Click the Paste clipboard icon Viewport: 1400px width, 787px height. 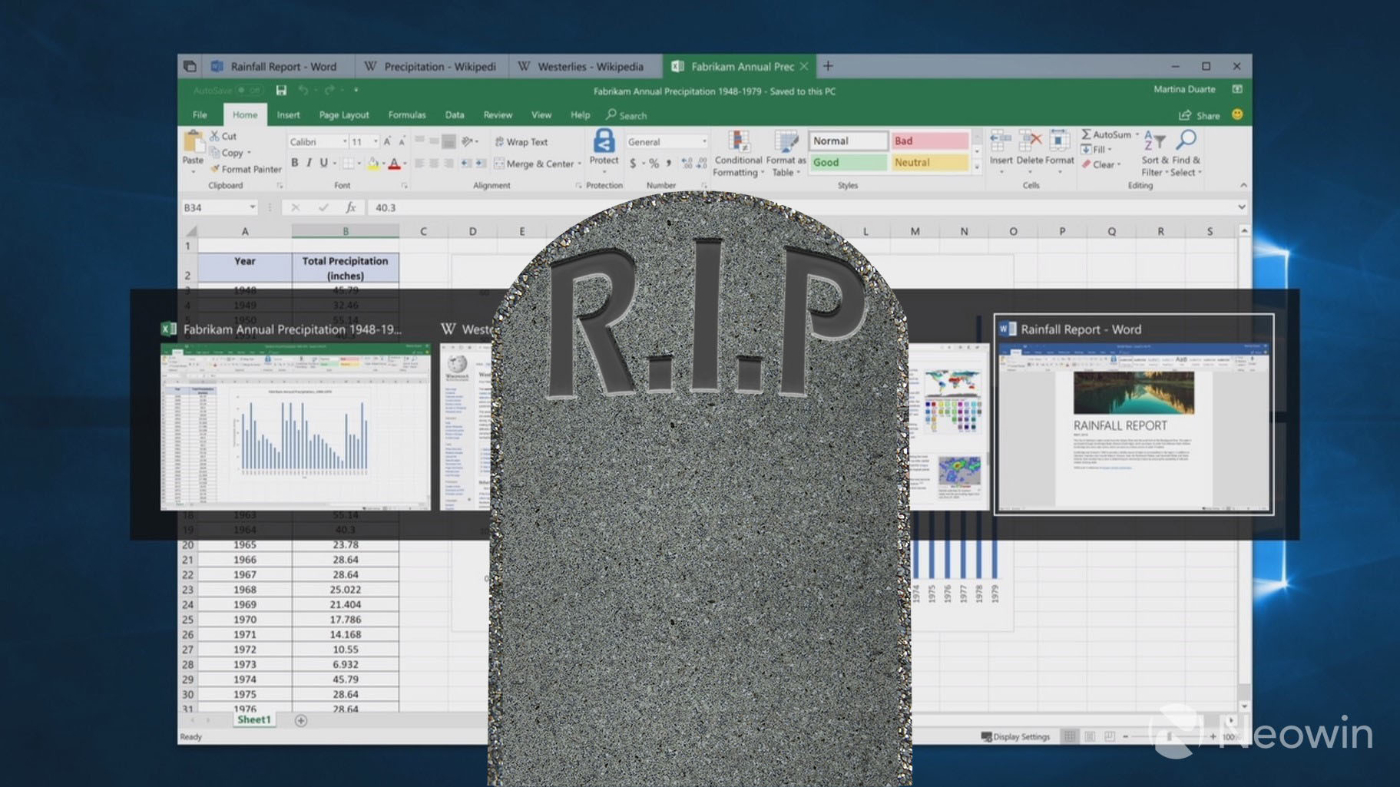click(x=193, y=142)
